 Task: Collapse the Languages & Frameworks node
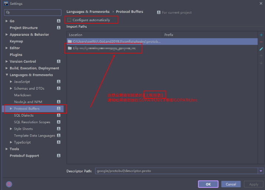pyautogui.click(x=7, y=75)
